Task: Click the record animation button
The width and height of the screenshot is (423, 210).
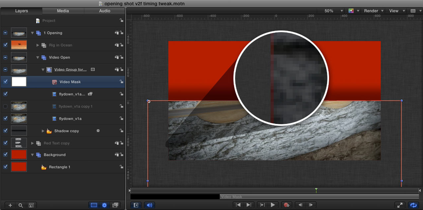Action: pos(286,205)
